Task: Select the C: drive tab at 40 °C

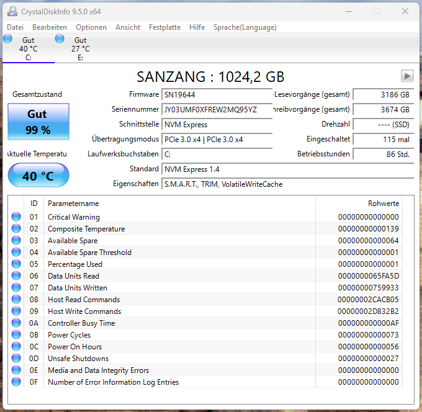Action: point(29,48)
